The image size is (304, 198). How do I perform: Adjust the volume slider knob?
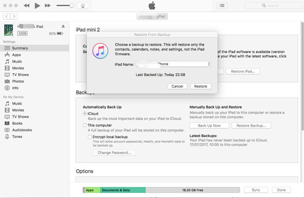point(71,6)
